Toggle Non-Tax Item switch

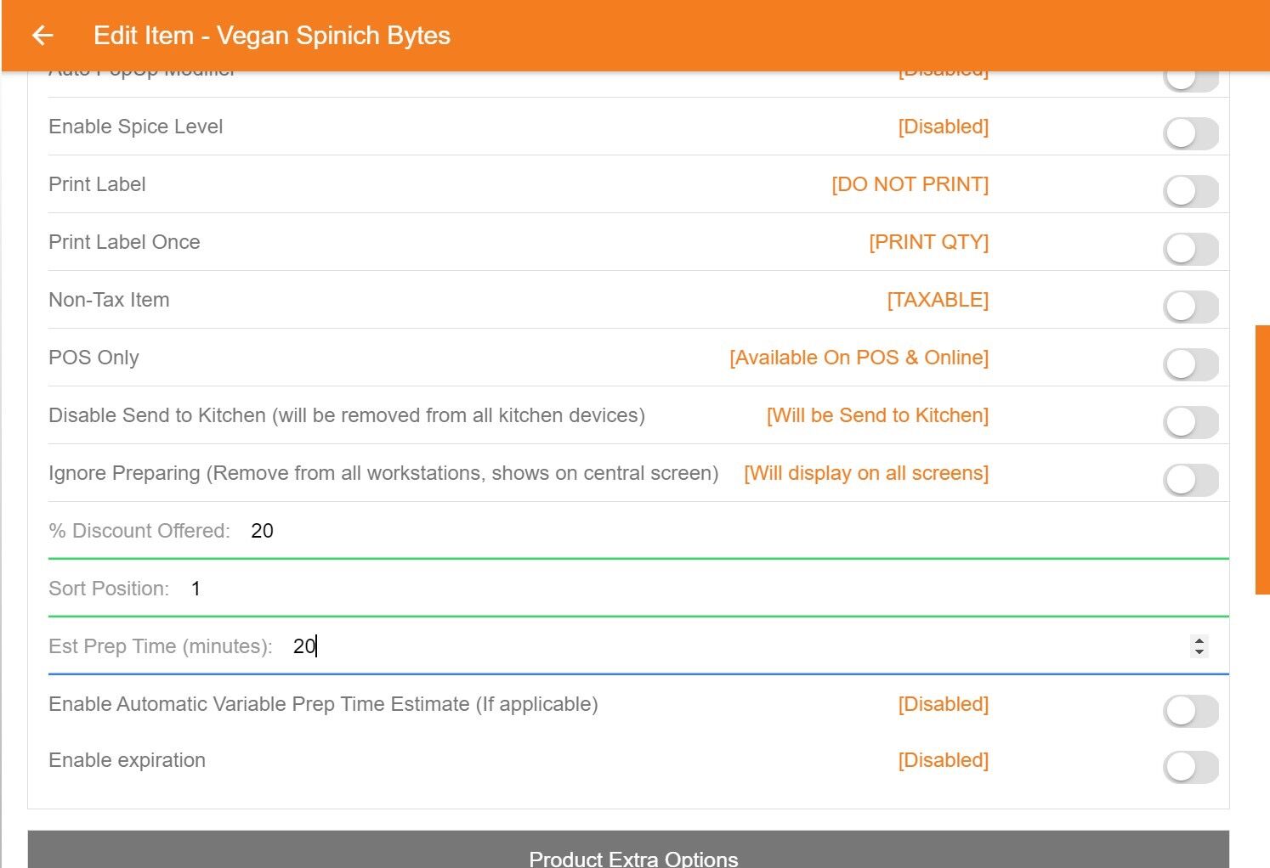[x=1190, y=307]
